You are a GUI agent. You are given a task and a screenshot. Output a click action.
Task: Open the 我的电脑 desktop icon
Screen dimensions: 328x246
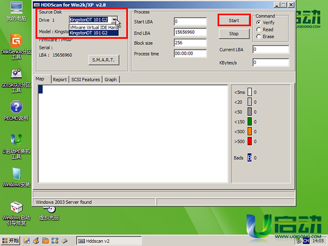tap(16, 11)
